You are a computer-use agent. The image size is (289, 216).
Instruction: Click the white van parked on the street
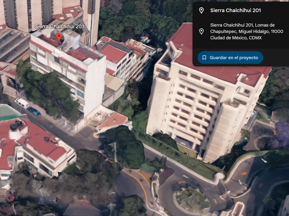22,103
